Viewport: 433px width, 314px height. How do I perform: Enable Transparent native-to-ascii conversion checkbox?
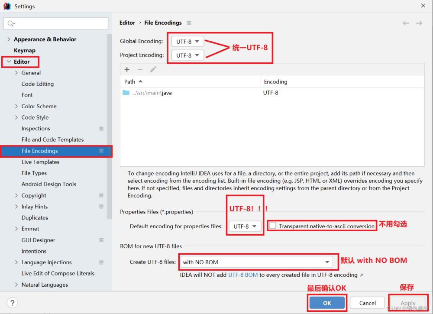click(x=272, y=226)
